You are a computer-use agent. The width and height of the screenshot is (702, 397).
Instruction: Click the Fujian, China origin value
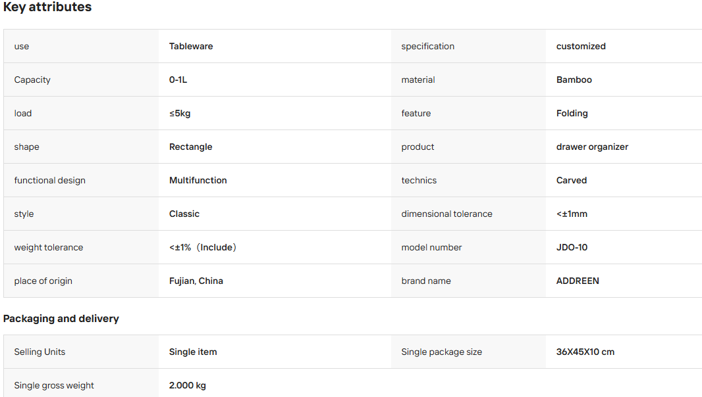pos(196,281)
